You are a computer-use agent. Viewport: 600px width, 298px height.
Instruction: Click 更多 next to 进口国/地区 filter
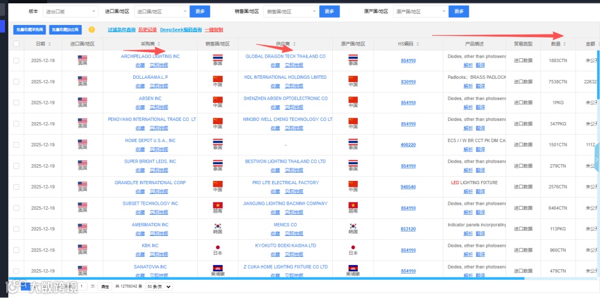[x=200, y=12]
